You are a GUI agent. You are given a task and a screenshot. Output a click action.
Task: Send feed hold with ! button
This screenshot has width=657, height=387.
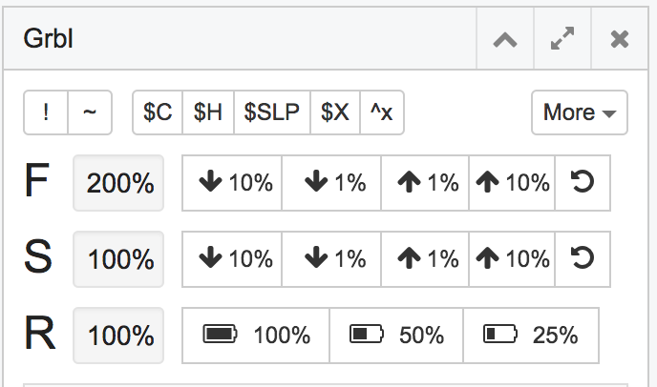tap(46, 112)
